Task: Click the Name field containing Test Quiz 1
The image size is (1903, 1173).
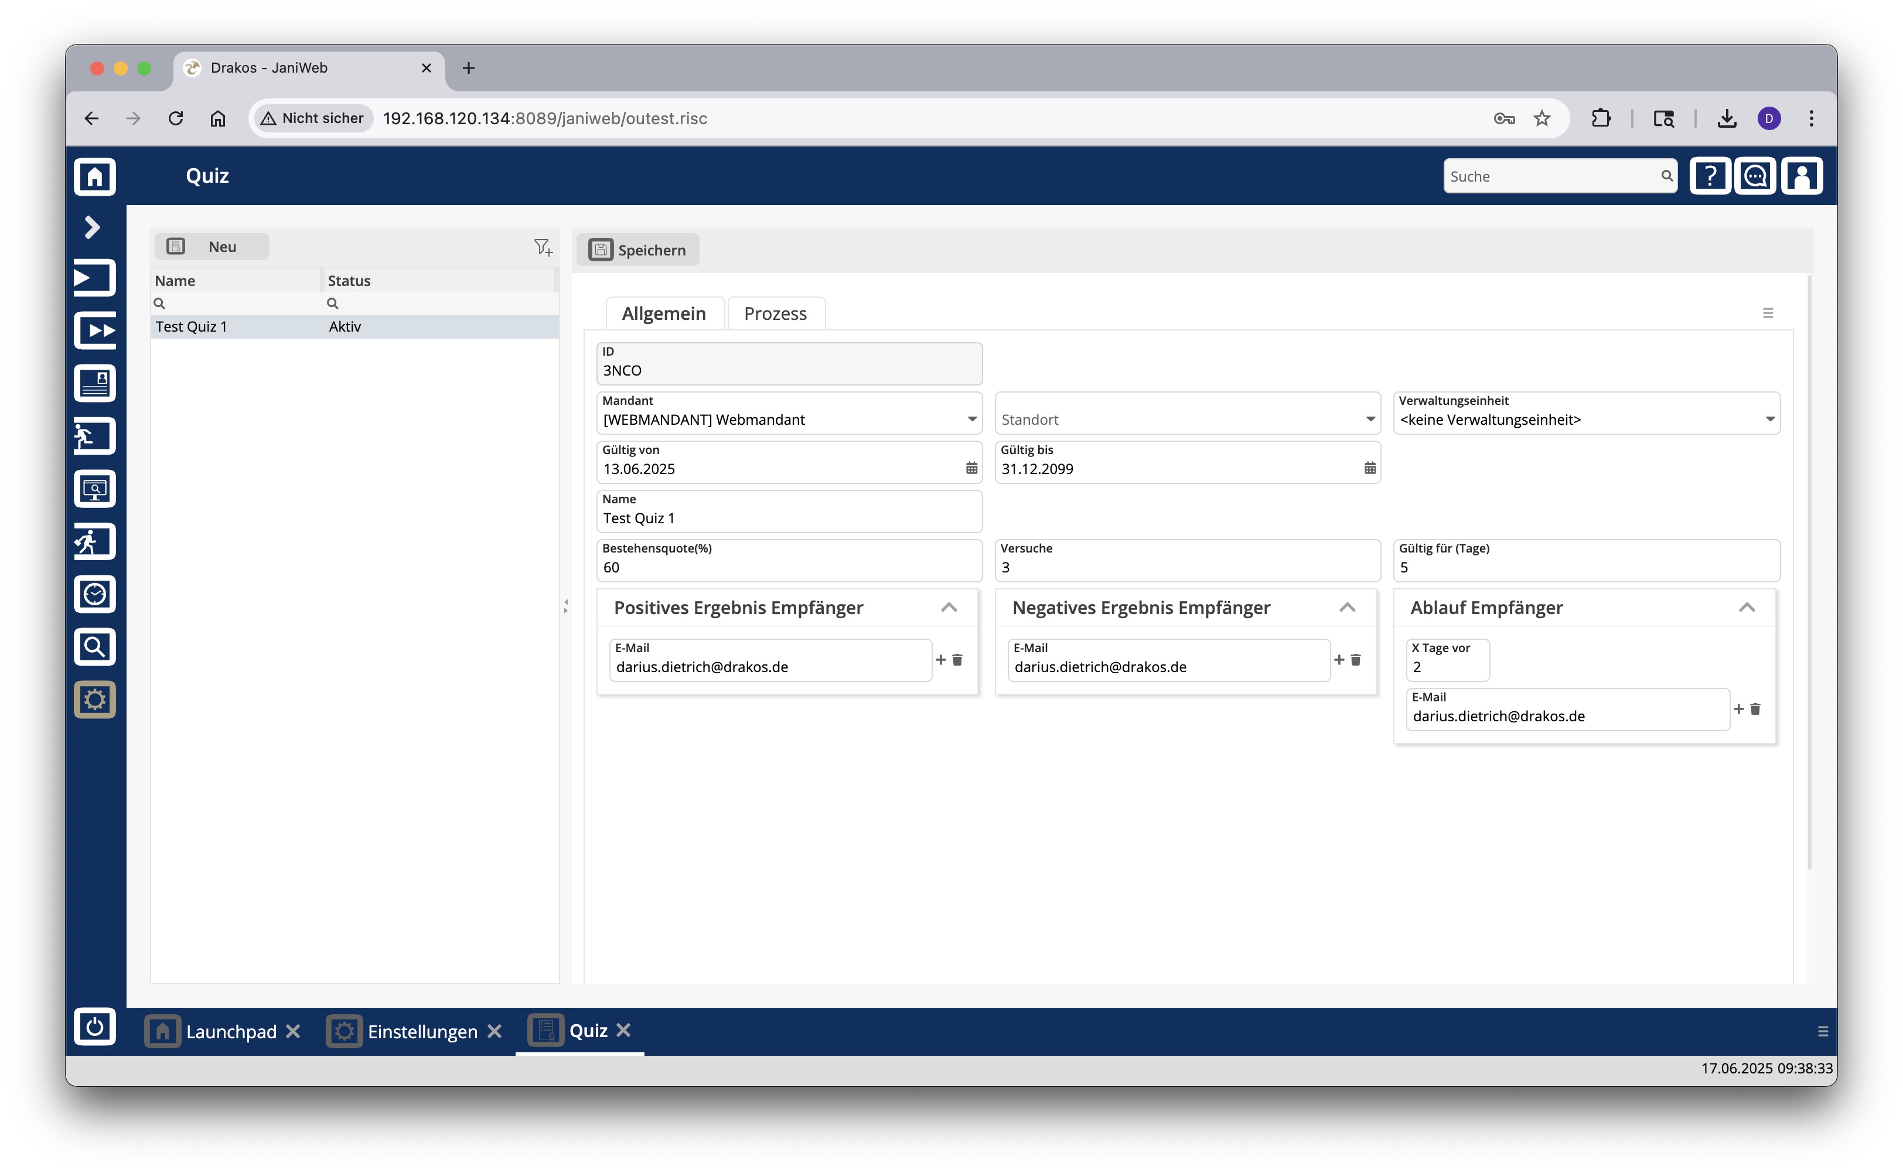Action: [790, 512]
